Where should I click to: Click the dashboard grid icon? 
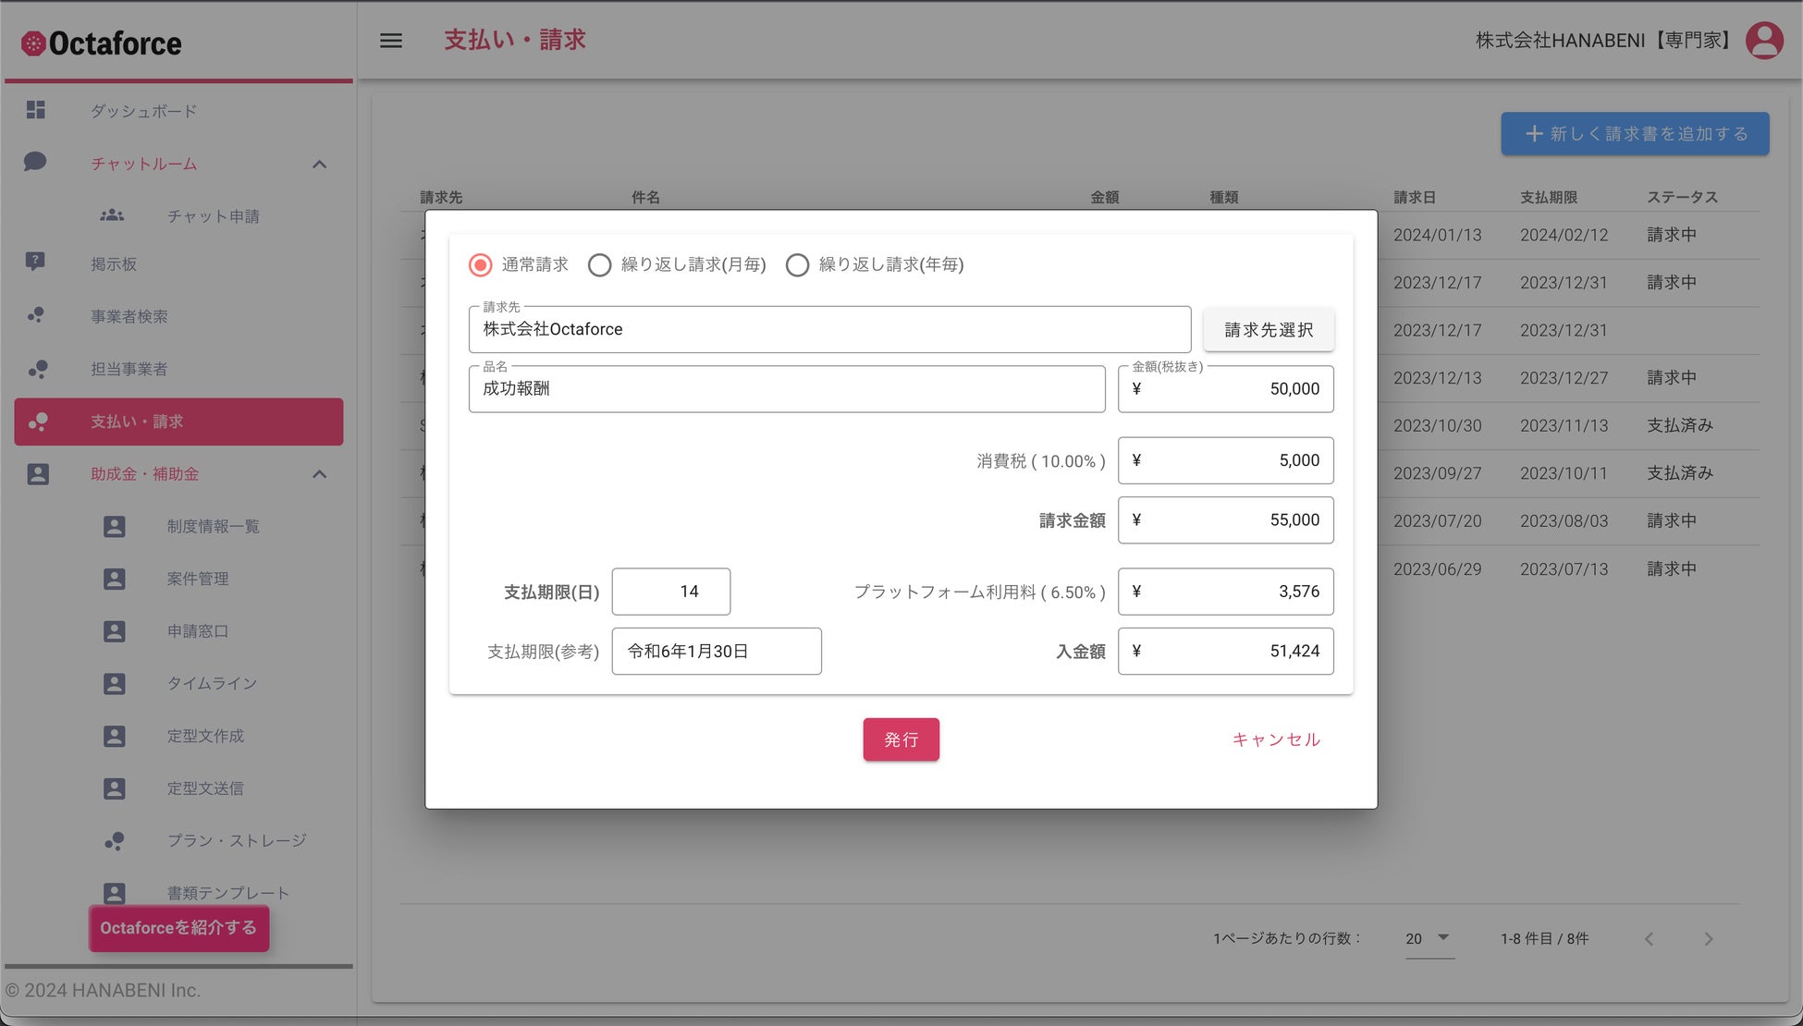point(36,110)
